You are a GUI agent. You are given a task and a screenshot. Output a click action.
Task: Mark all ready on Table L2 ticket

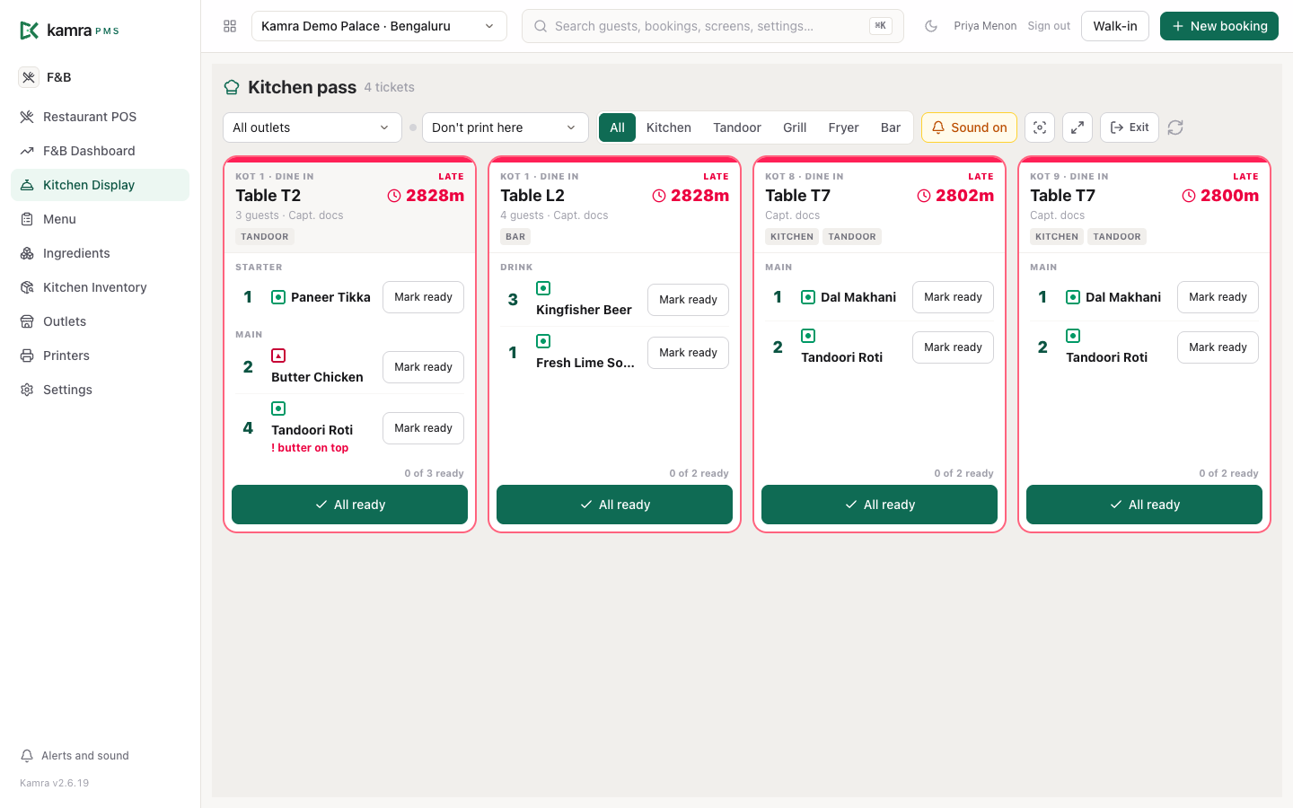[x=614, y=505]
